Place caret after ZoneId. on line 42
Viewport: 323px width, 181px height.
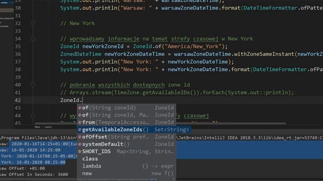tap(82, 100)
